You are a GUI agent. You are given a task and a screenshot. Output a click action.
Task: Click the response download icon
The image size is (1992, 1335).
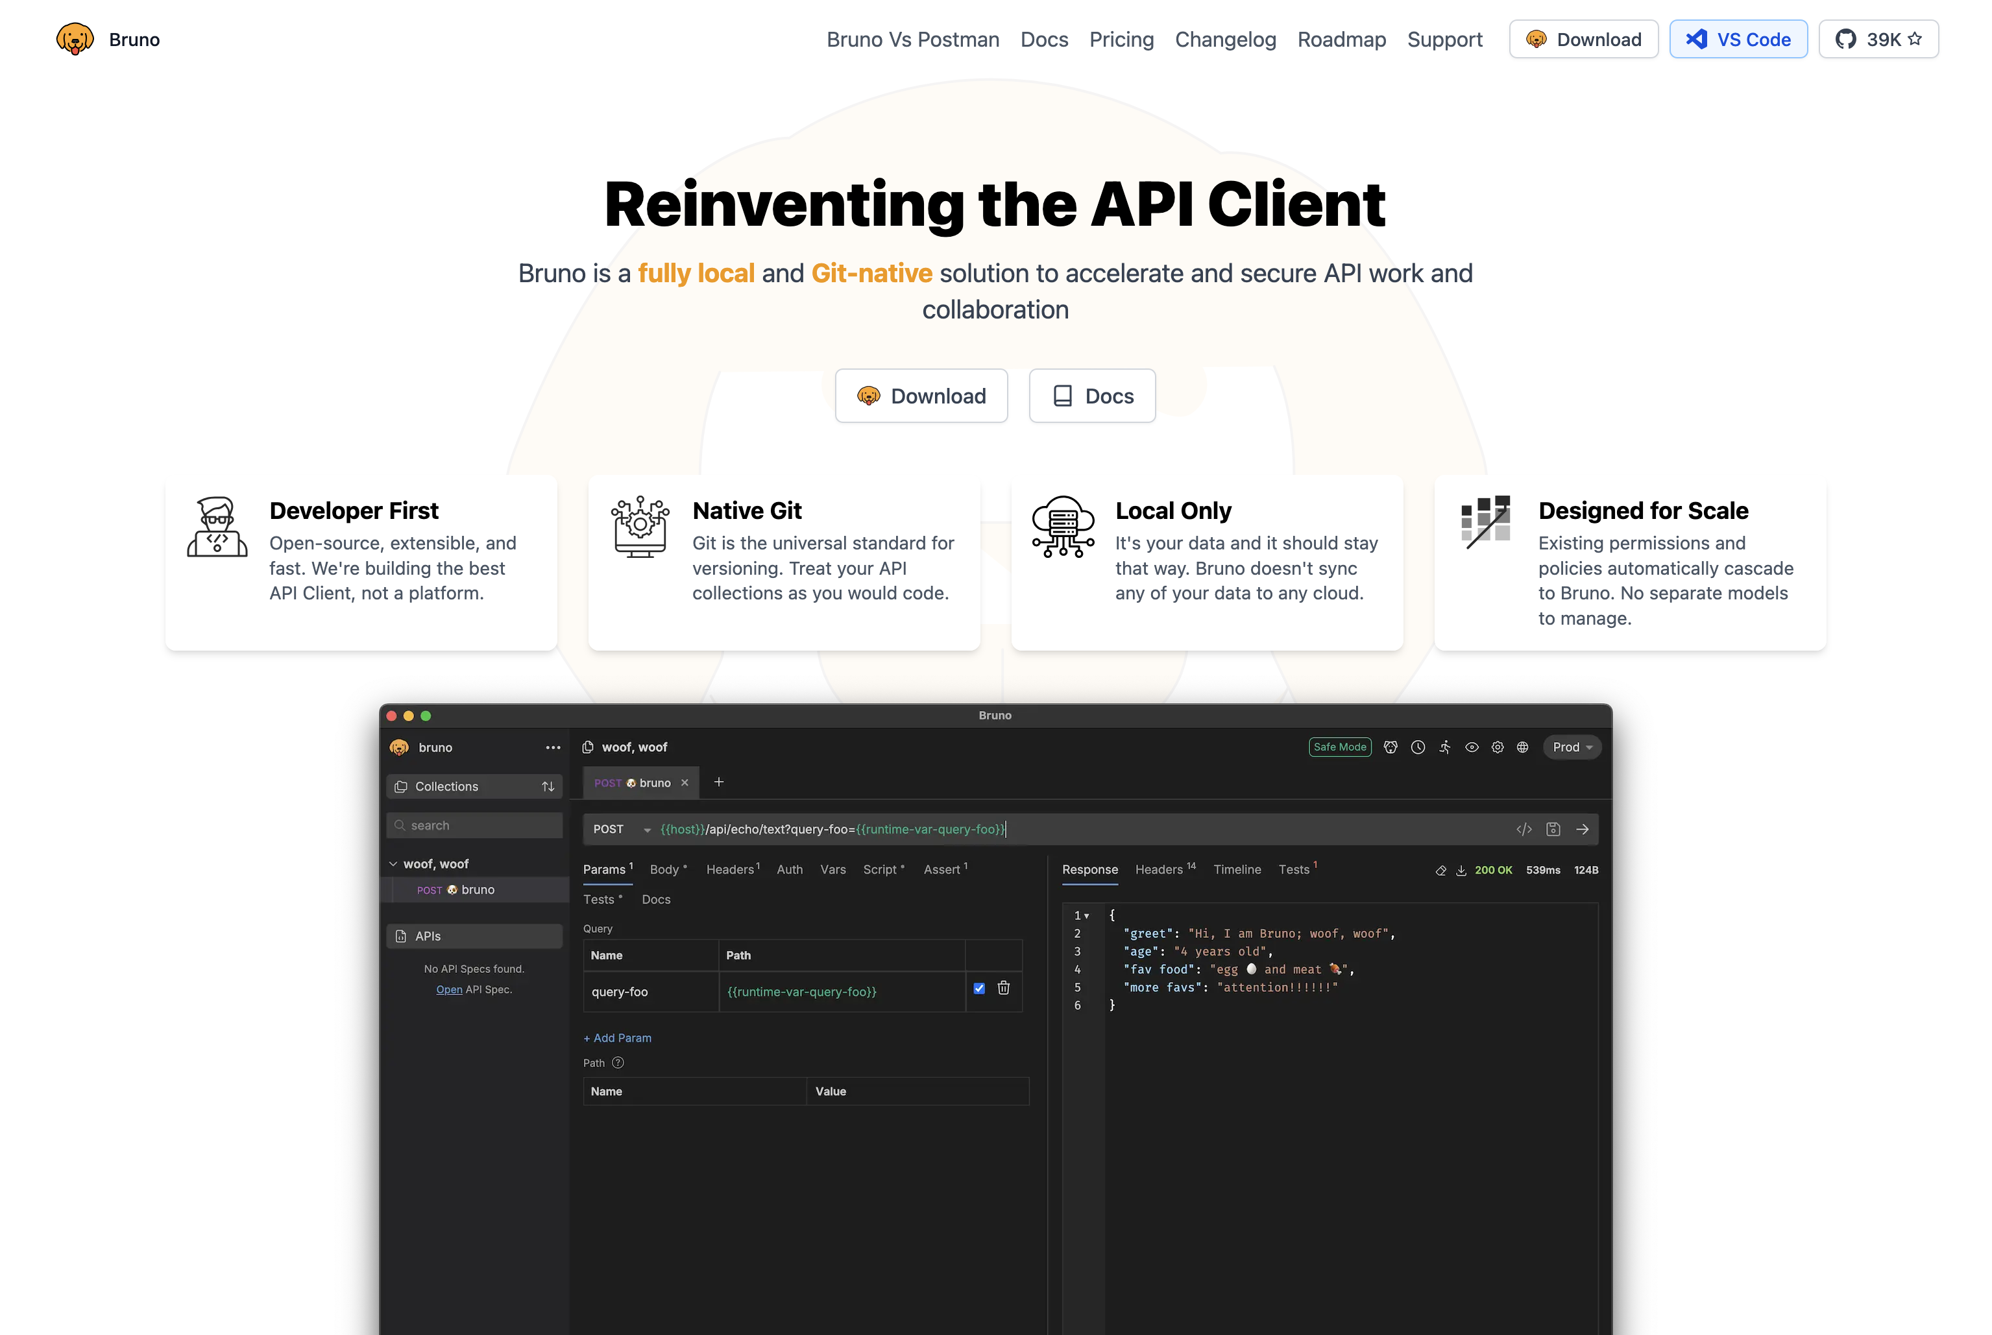pos(1461,870)
